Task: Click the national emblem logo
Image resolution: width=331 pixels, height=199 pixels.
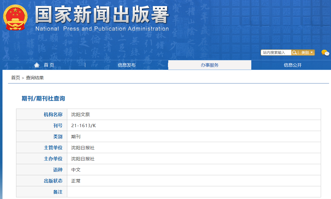Action: tap(15, 17)
